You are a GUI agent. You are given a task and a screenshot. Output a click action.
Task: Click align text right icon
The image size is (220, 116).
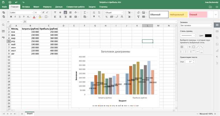pos(65,17)
